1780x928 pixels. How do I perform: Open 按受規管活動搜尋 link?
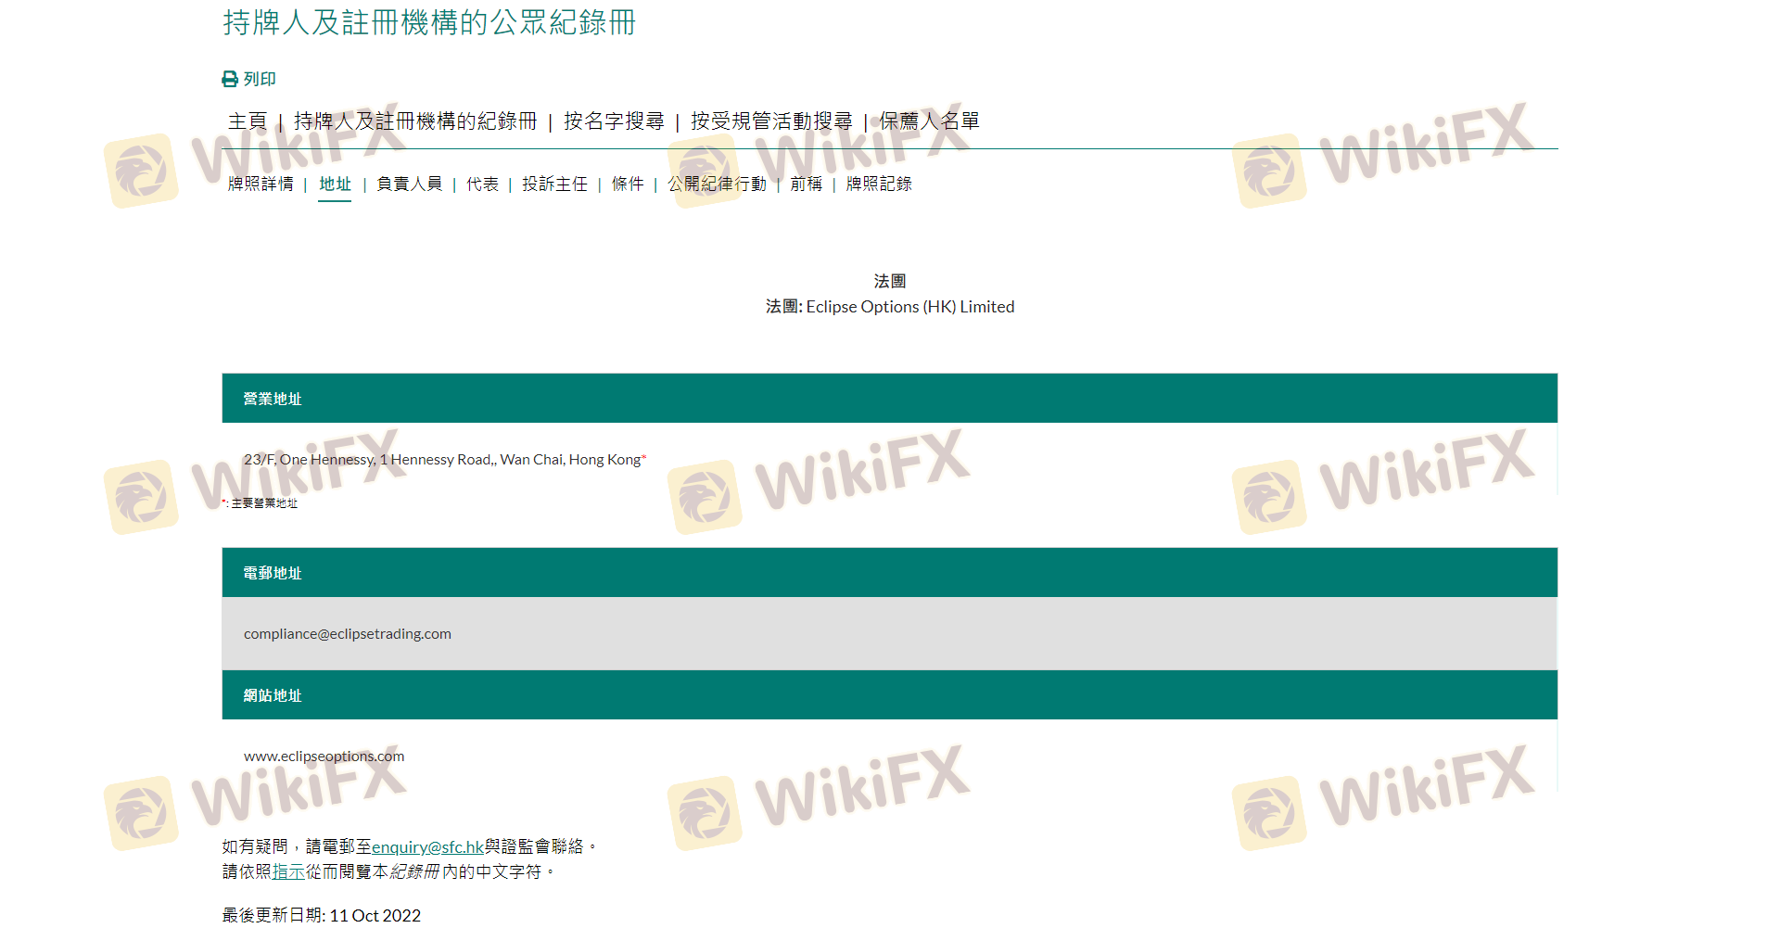(771, 121)
